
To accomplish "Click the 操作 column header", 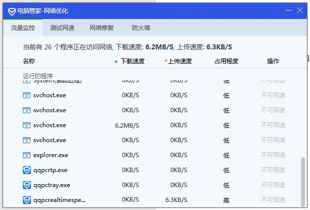I will (x=273, y=61).
